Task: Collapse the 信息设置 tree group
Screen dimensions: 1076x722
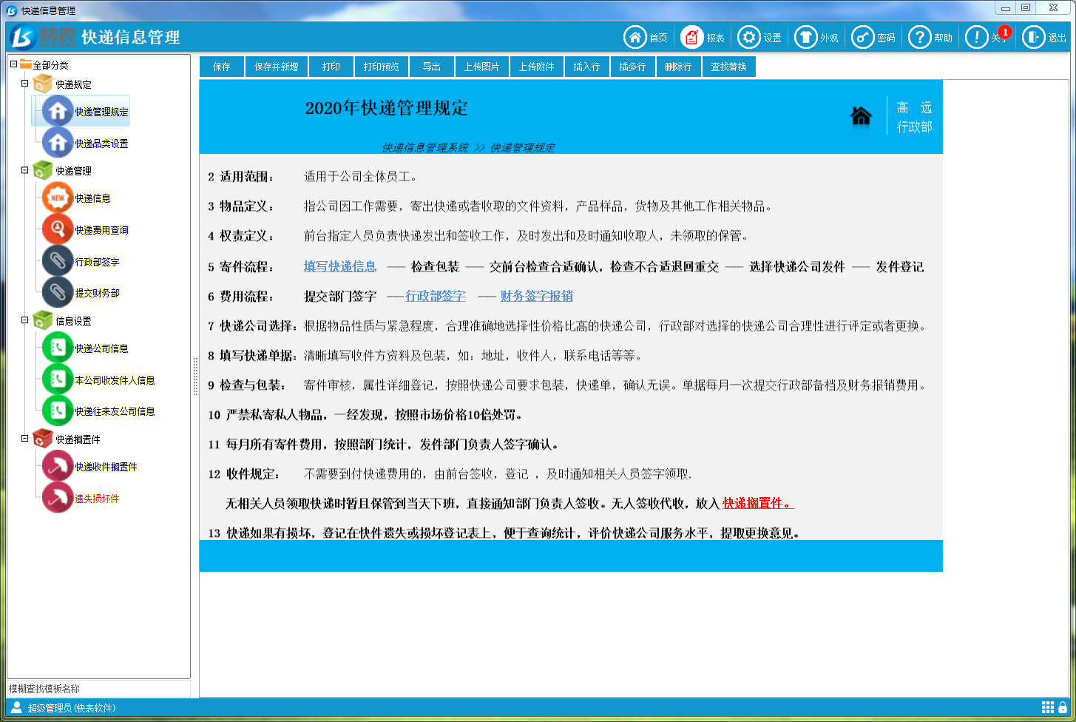Action: 25,320
